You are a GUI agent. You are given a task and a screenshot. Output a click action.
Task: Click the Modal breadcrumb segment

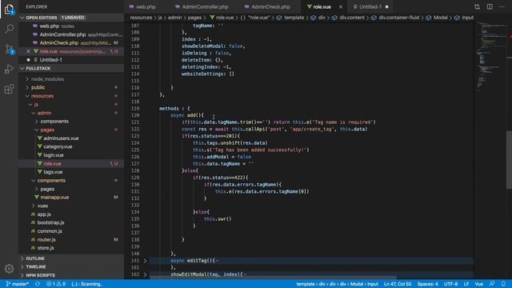click(x=440, y=18)
